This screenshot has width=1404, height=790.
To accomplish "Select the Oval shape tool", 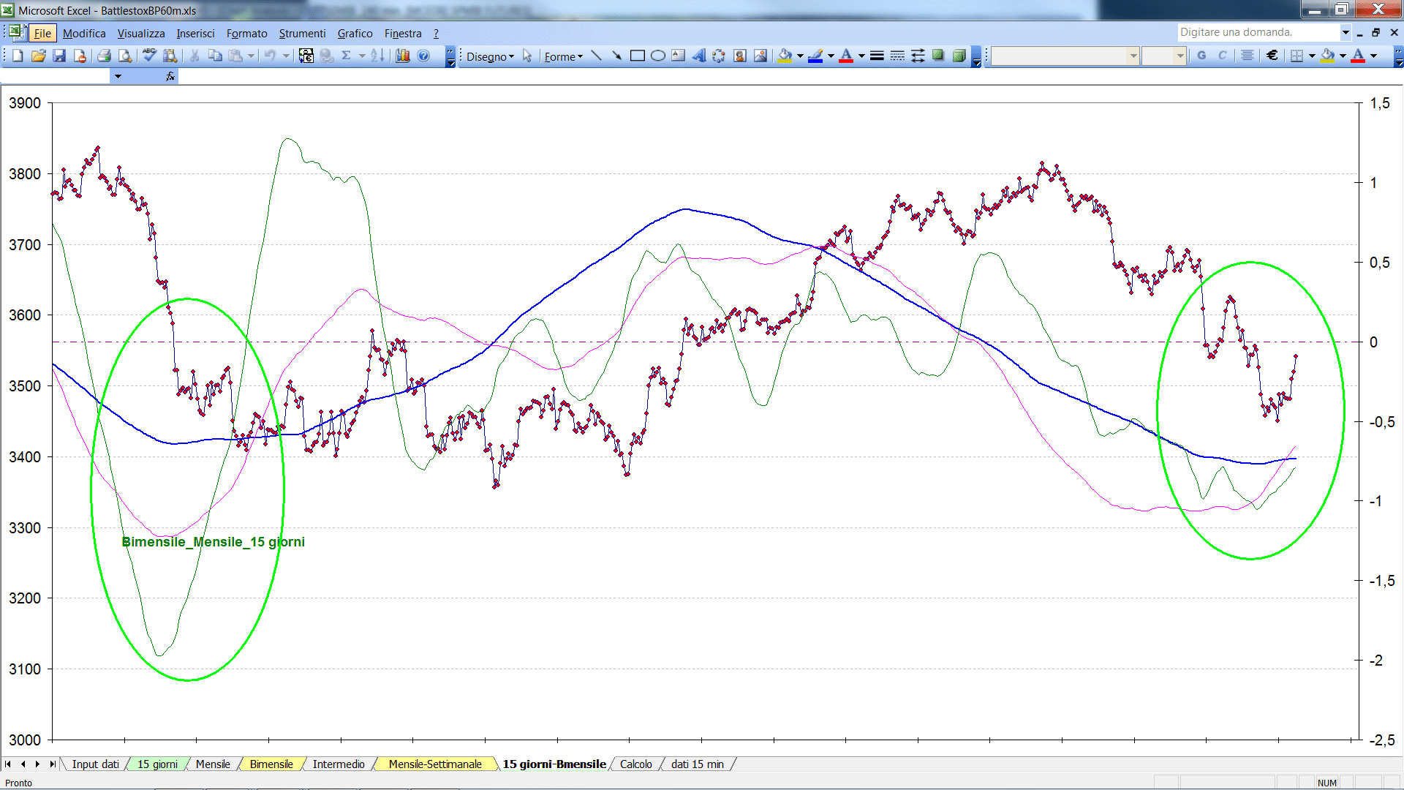I will click(x=658, y=56).
